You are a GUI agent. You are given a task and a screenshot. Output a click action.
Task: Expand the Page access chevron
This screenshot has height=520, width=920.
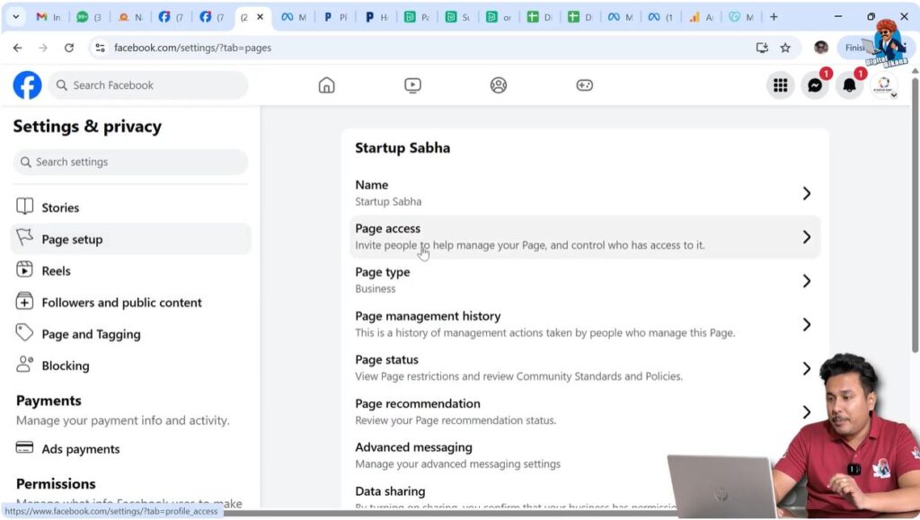pos(807,237)
